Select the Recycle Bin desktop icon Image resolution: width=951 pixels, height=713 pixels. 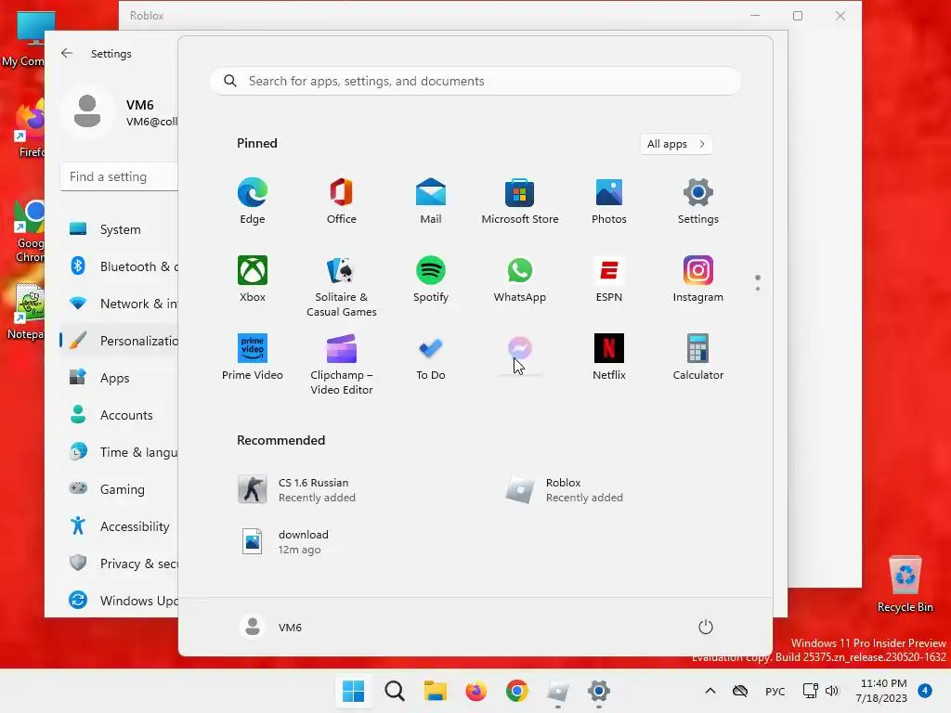coord(905,585)
